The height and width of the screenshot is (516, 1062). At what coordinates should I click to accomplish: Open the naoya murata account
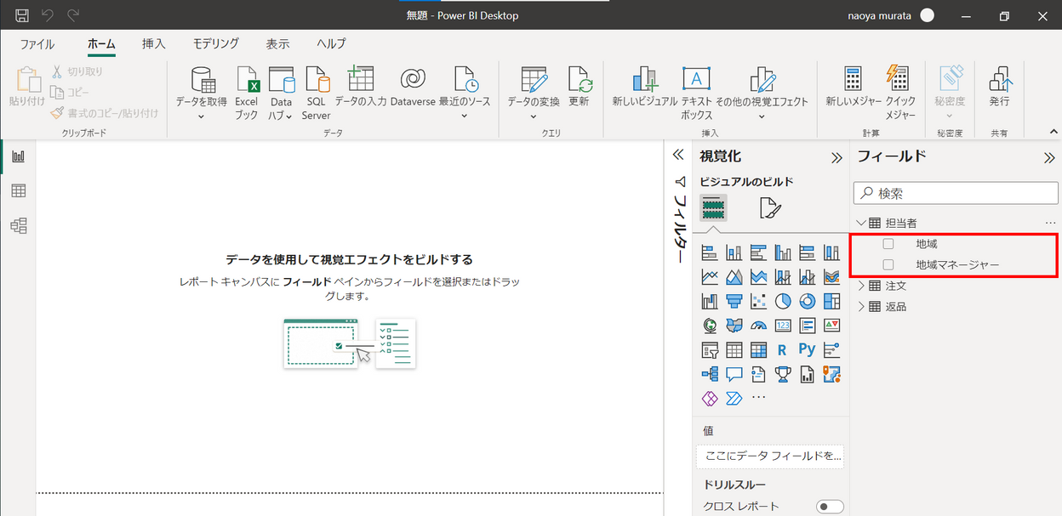[x=890, y=15]
